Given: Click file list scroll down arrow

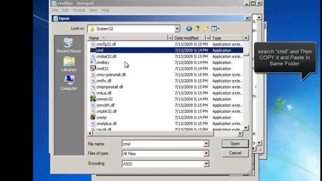Looking at the screenshot, I should point(246,128).
